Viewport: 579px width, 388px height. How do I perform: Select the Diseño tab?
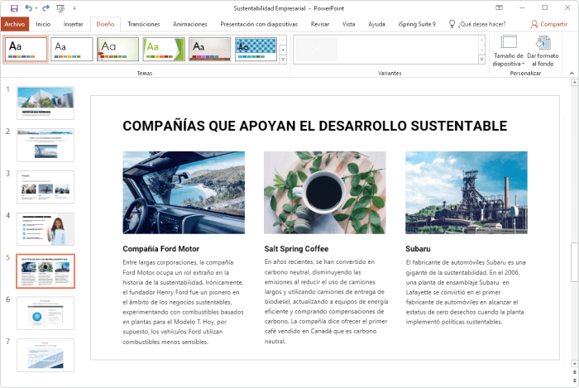tap(105, 24)
